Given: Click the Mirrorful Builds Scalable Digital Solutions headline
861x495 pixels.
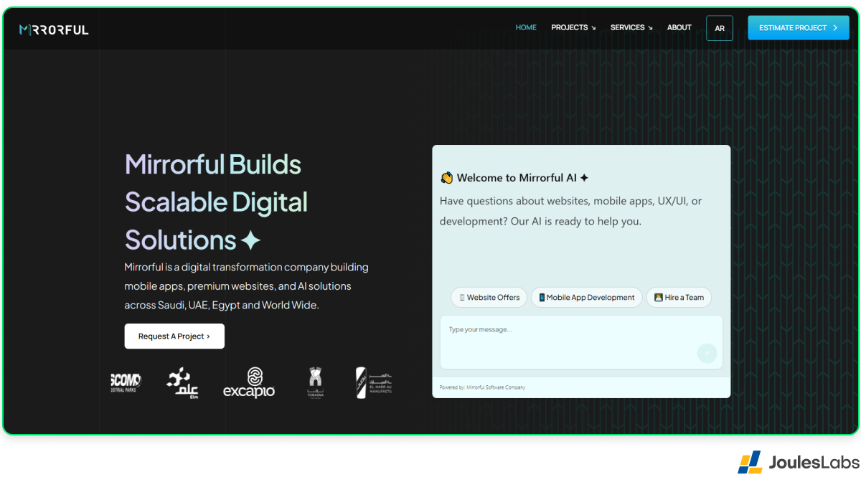Looking at the screenshot, I should tap(216, 202).
